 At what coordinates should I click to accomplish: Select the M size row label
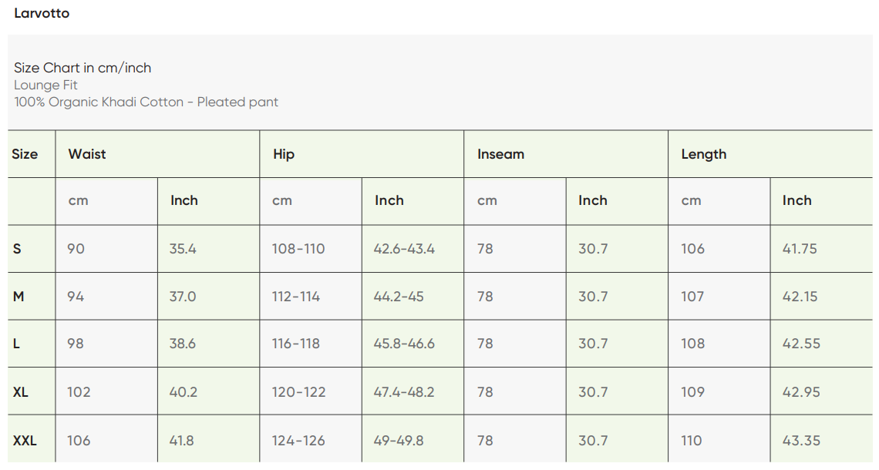pos(19,297)
